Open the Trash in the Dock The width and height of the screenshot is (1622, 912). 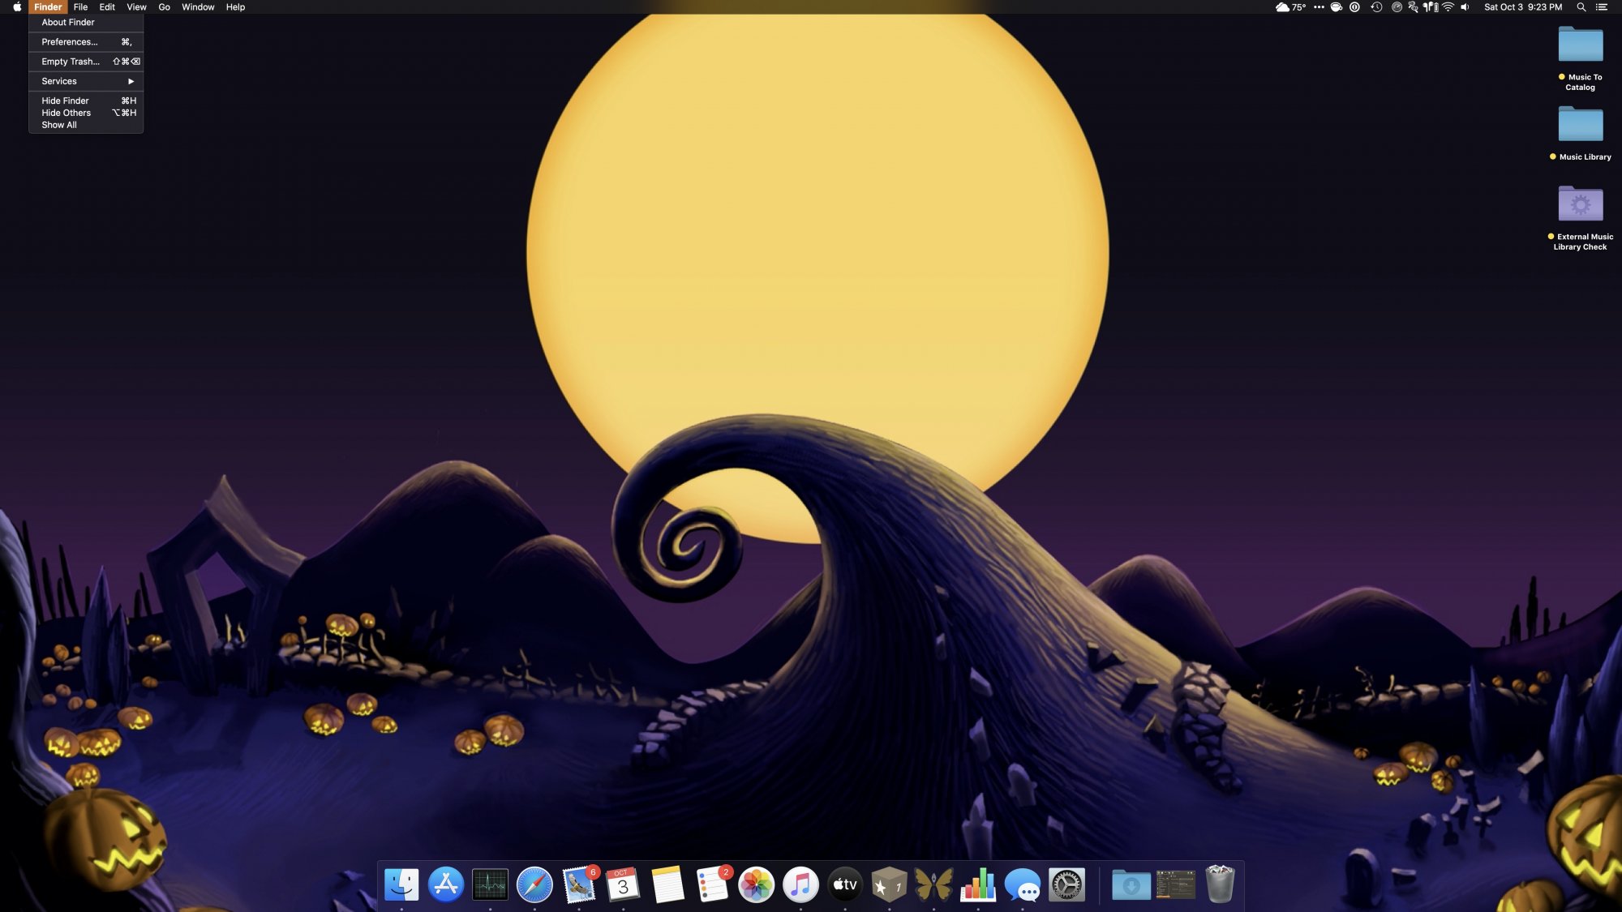[x=1220, y=884]
